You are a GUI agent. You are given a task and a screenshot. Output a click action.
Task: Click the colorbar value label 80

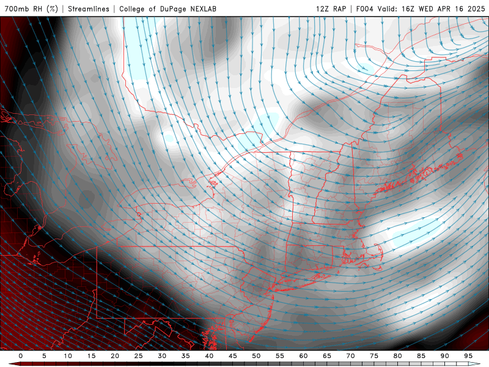398,356
